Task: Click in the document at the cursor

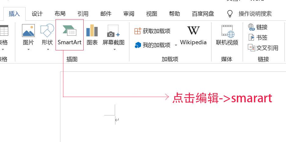Action: click(115, 120)
